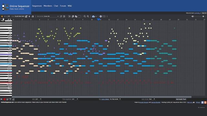Select the Draw pencil tool
Viewport: 207px width, 116px height.
[x=26, y=16]
